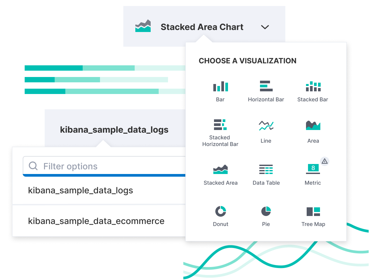Choose the Data Table icon

266,169
